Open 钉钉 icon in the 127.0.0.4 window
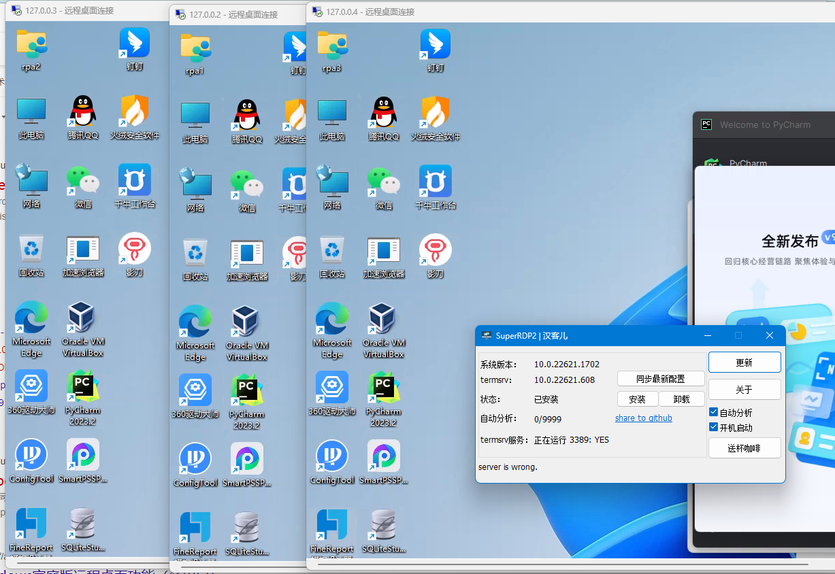This screenshot has height=574, width=835. coord(435,44)
